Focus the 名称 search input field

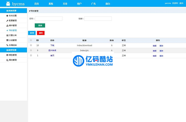(49, 19)
